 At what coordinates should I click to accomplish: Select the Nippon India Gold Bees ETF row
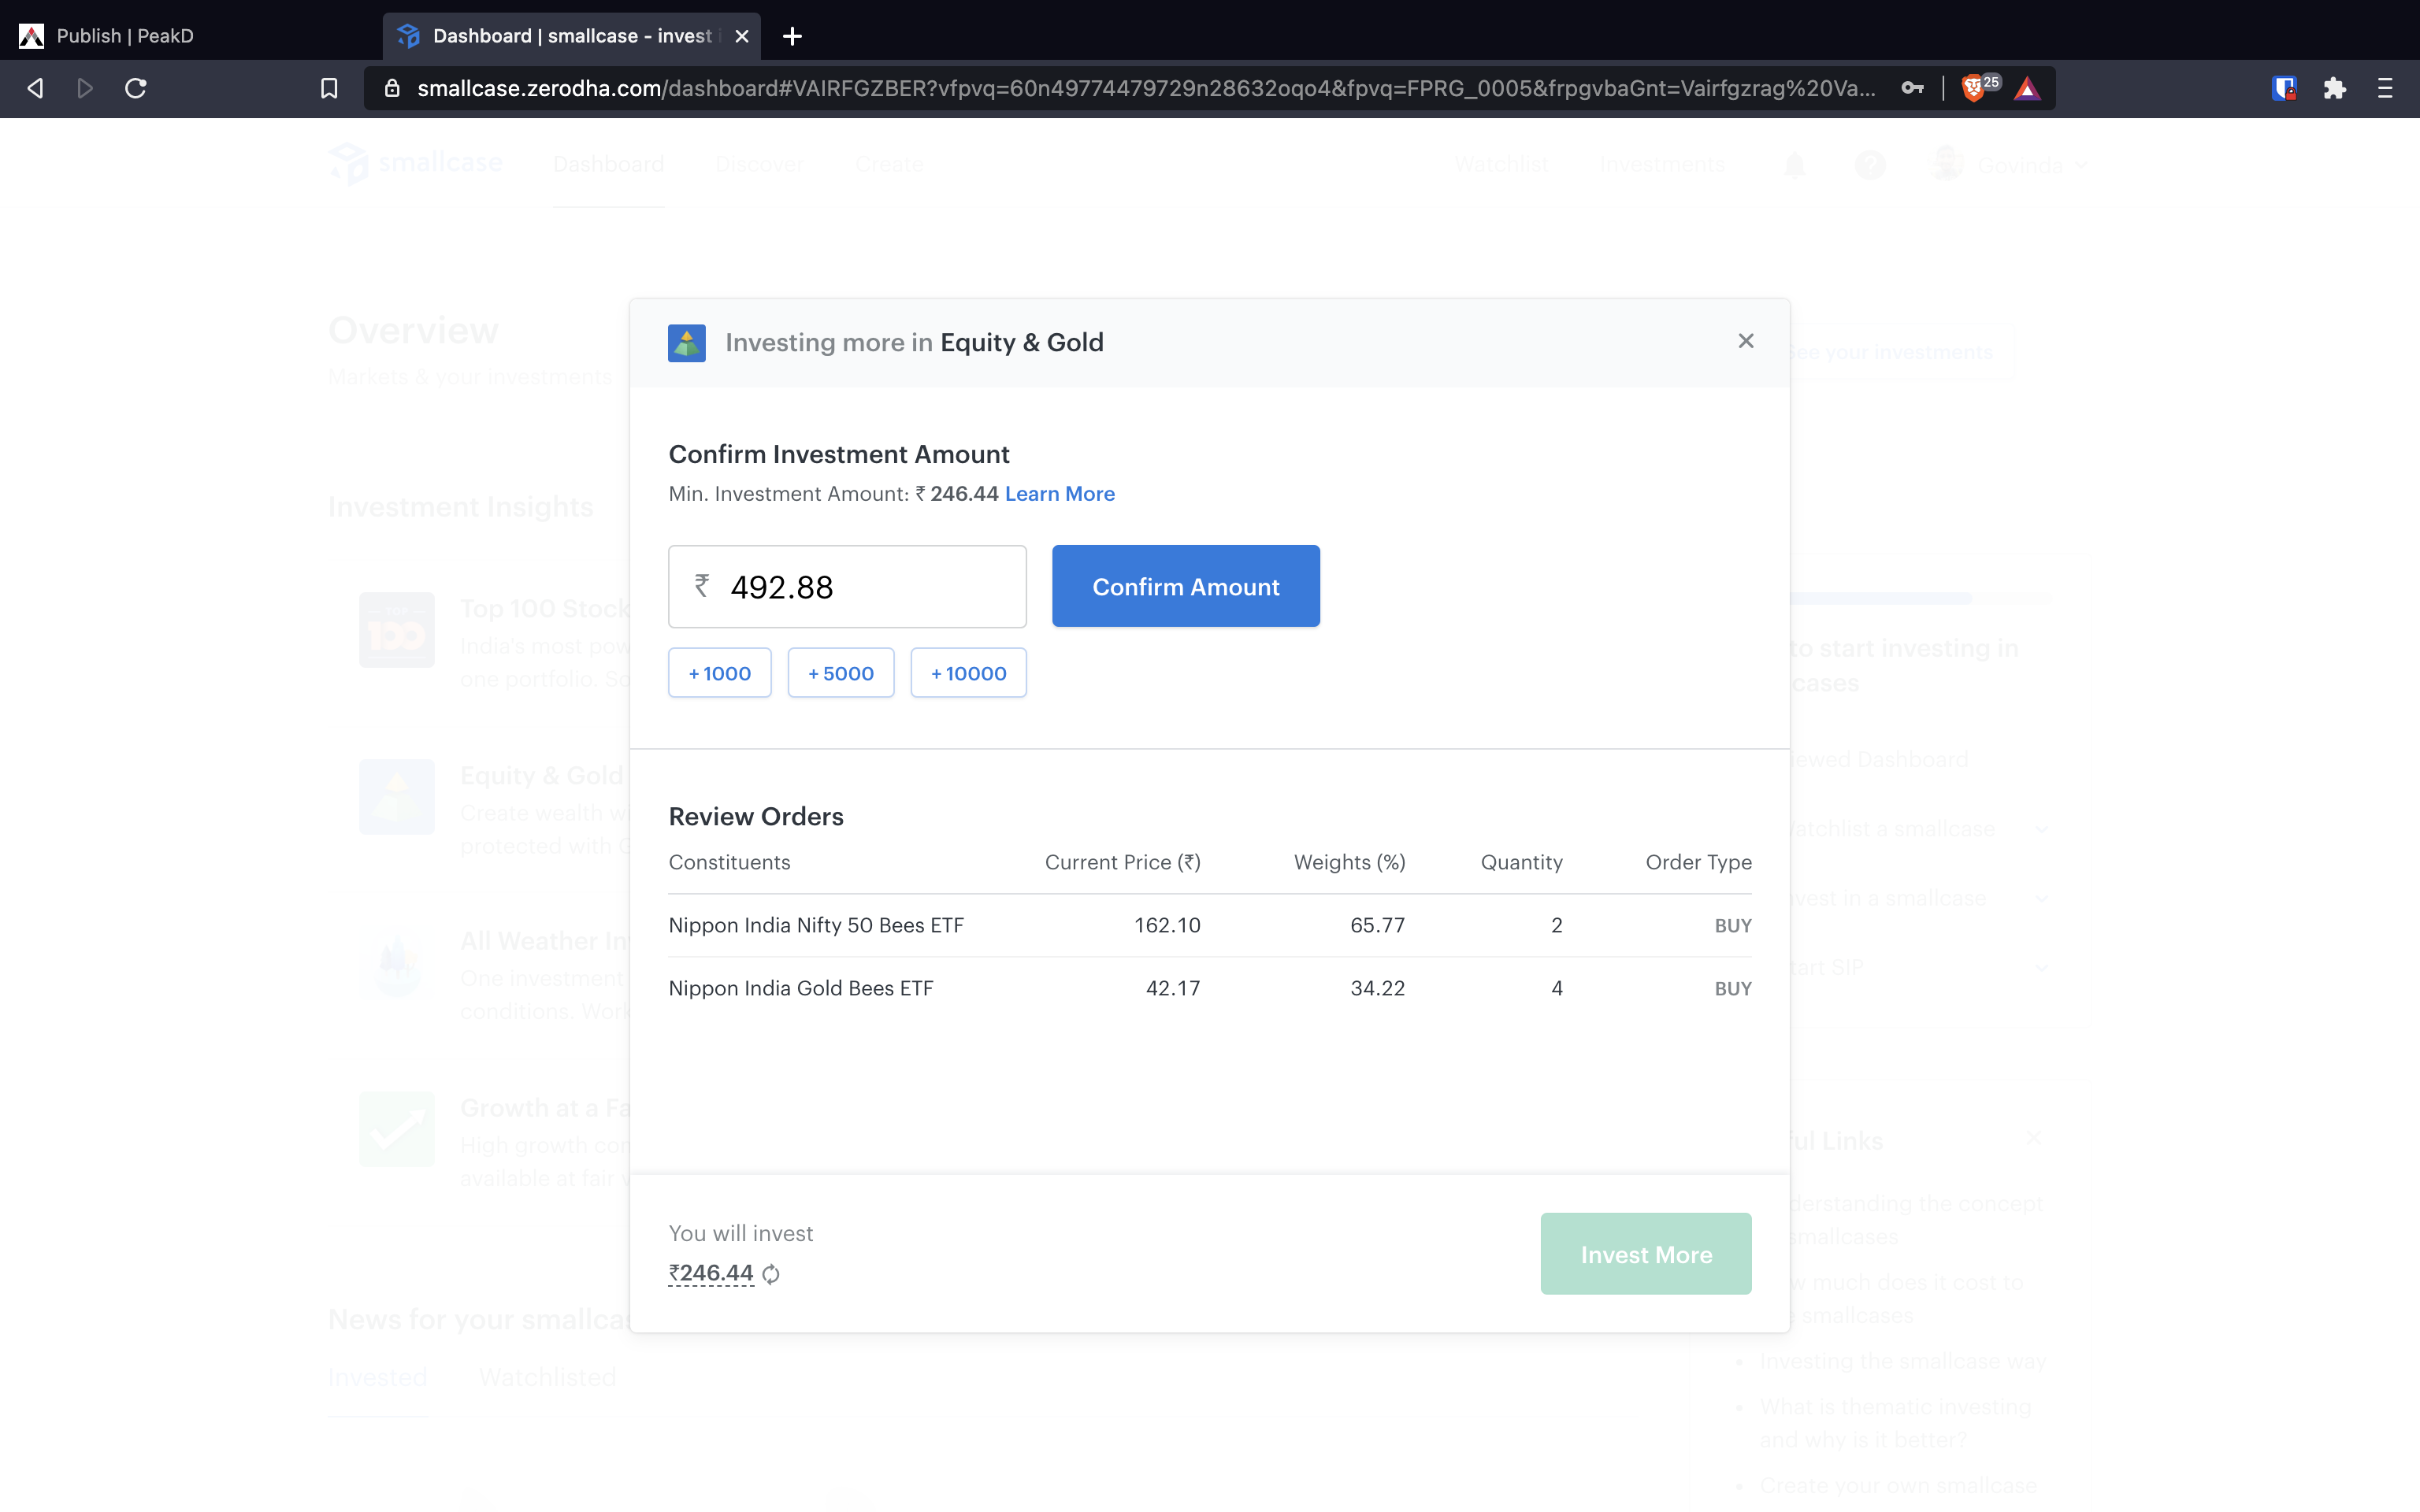(x=1210, y=988)
